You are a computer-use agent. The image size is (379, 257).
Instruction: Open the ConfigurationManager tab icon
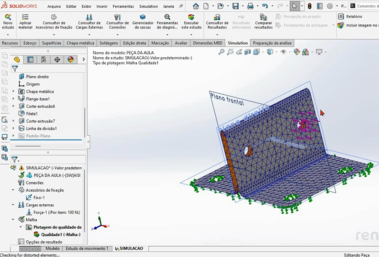click(43, 60)
